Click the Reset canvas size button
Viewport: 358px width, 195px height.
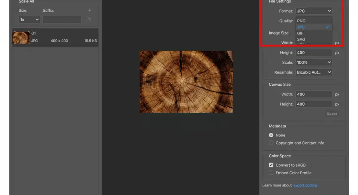[332, 114]
